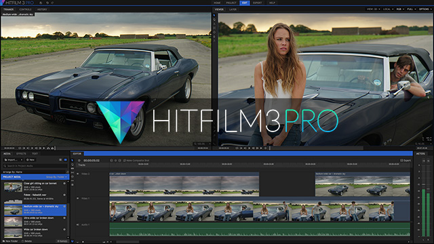Image resolution: width=434 pixels, height=244 pixels.
Task: Switch media panel to thumbnail view
Action: coord(65,160)
